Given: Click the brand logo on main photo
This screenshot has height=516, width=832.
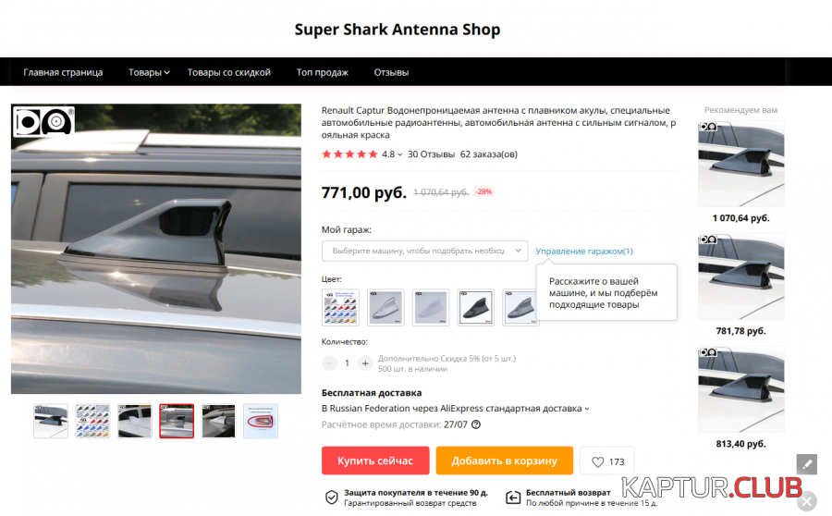Looking at the screenshot, I should [x=43, y=121].
